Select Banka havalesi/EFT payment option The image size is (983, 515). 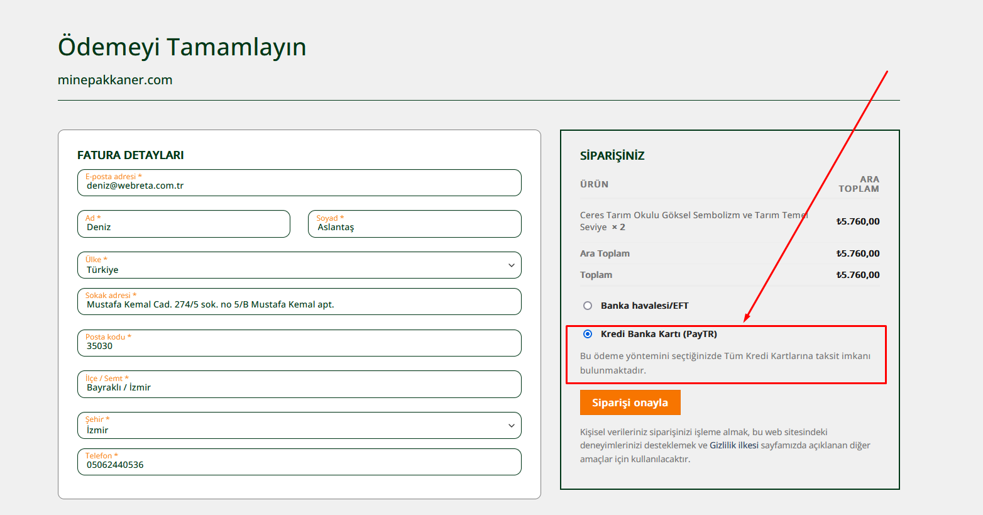pos(588,306)
